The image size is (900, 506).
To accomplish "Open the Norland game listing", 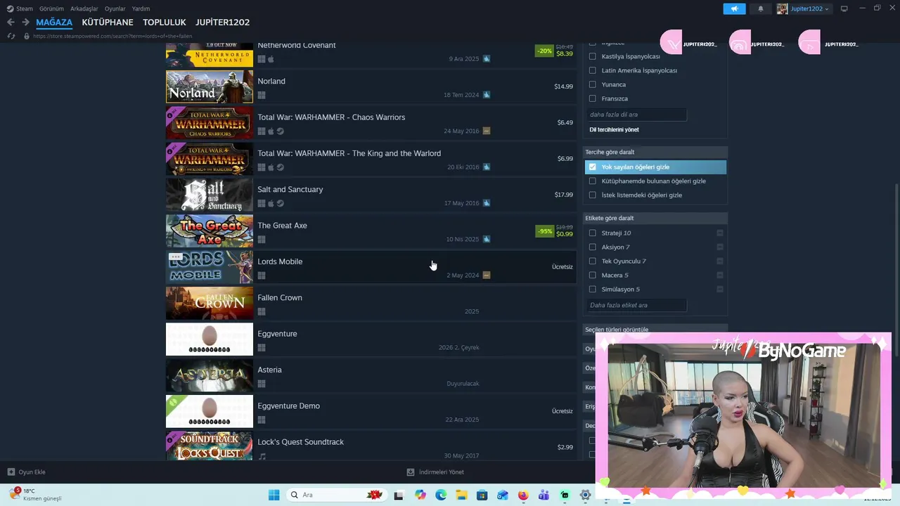I will [371, 86].
